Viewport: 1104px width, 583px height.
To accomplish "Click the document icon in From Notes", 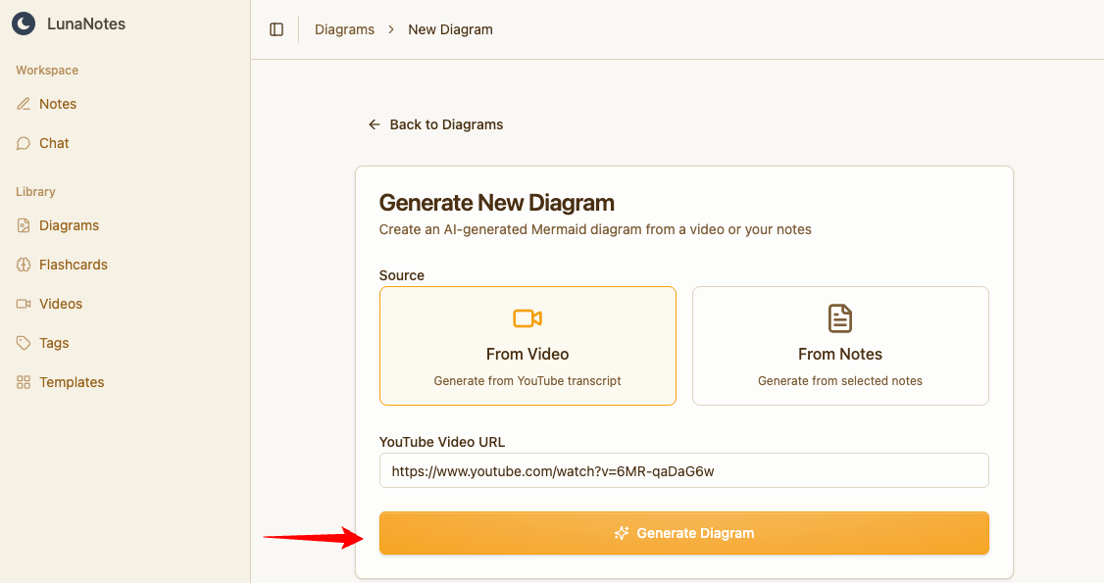I will [840, 318].
